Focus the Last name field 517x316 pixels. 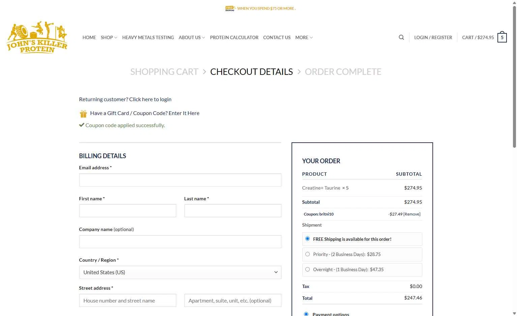233,211
